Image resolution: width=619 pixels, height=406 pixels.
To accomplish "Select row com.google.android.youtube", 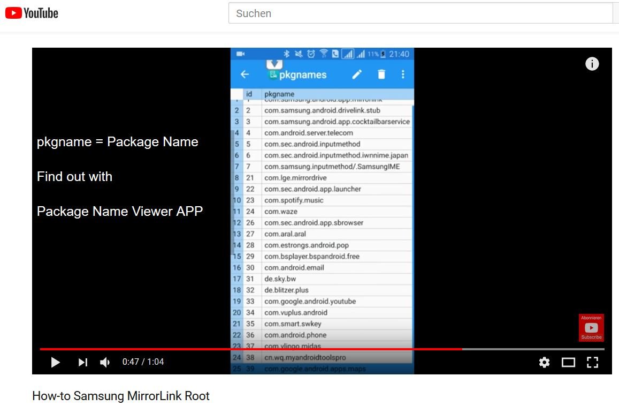I will point(322,302).
